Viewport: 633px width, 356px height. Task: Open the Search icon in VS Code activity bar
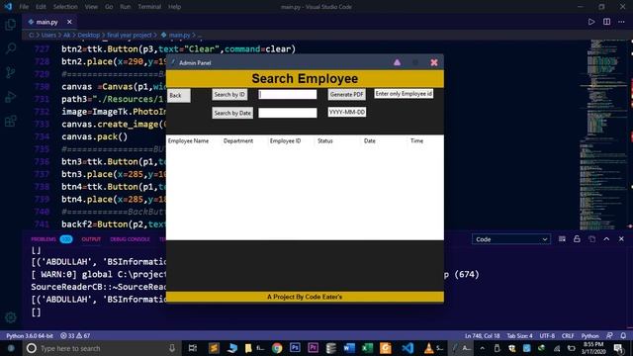pyautogui.click(x=10, y=48)
